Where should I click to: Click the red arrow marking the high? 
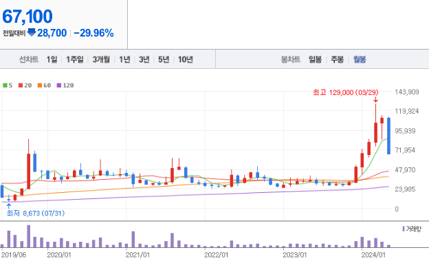(x=375, y=99)
